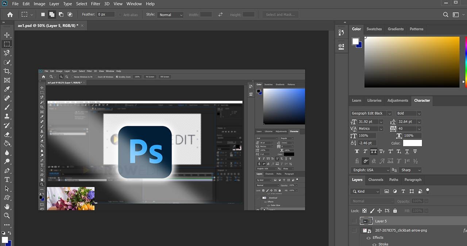Click the Home icon in options bar
467x246 pixels.
10,15
